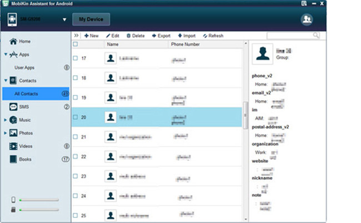The image size is (361, 223).
Task: Open the Photos icon in sidebar
Action: tap(13, 133)
